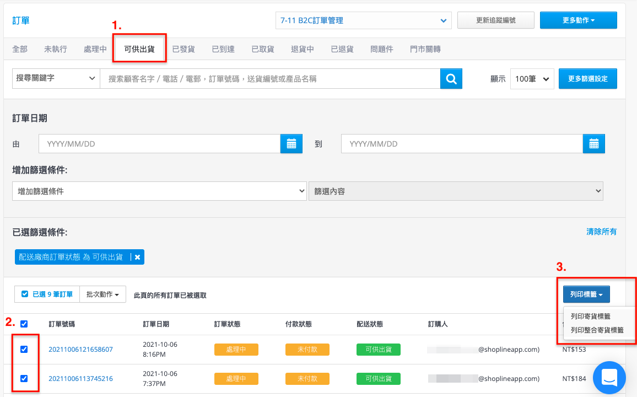Switch to the 已發貨 tab
Viewport: 637px width, 397px height.
pyautogui.click(x=183, y=49)
